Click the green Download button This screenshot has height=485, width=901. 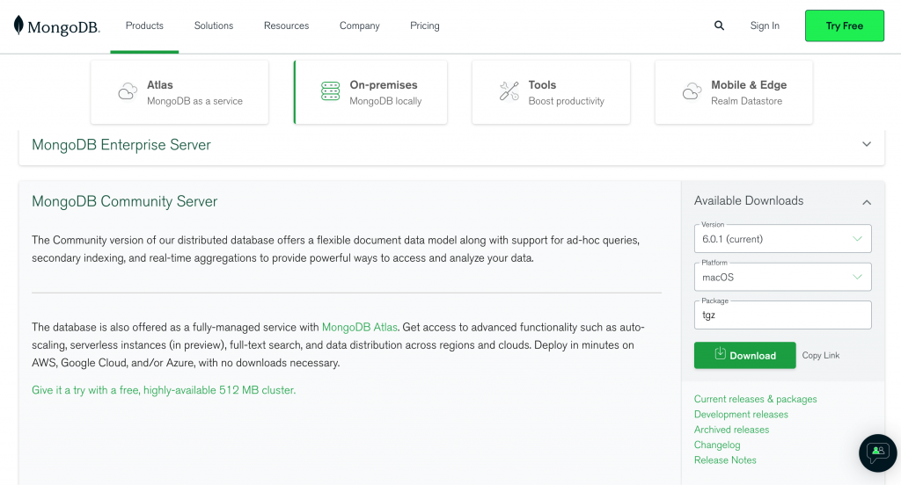(744, 355)
